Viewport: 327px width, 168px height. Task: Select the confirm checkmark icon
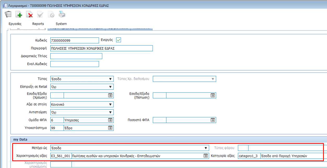pyautogui.click(x=40, y=15)
